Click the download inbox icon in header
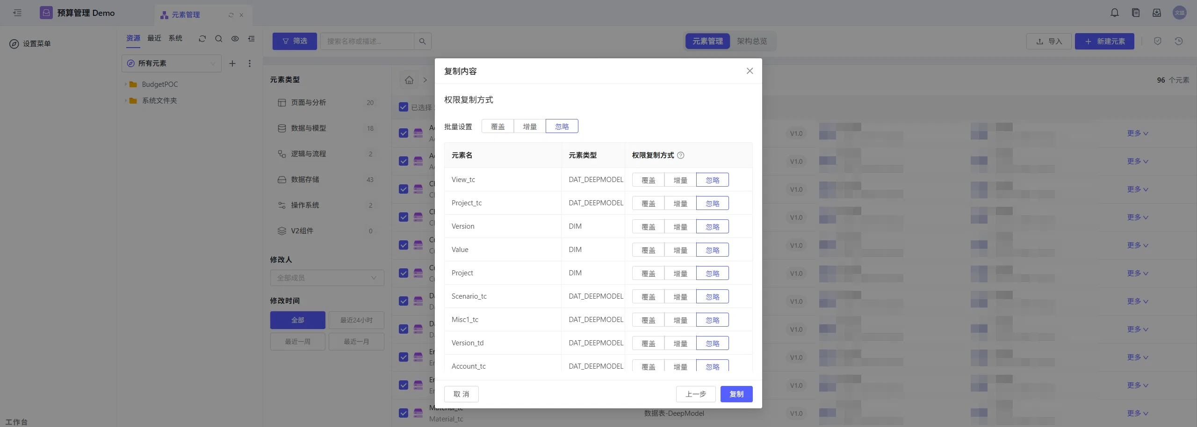Screen dimensions: 1197x427 click(1157, 13)
